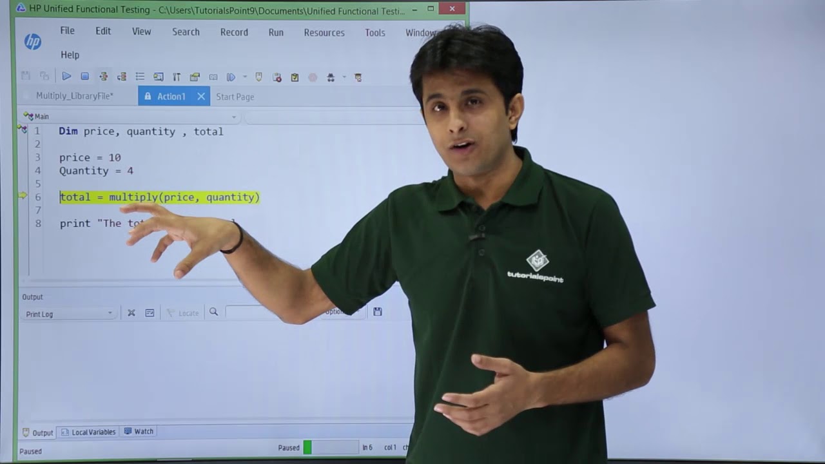The width and height of the screenshot is (825, 464).
Task: Click the Save floppy icon in main toolbar
Action: 26,76
